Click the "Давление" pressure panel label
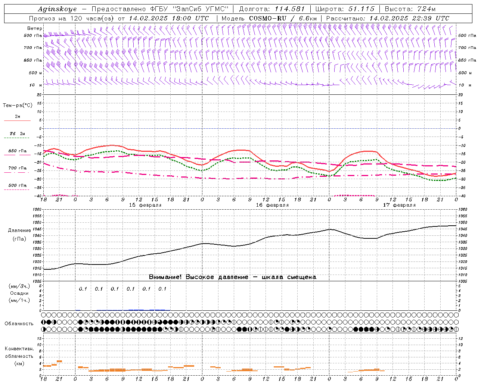Viewport: 478px width, 382px height. (x=19, y=231)
